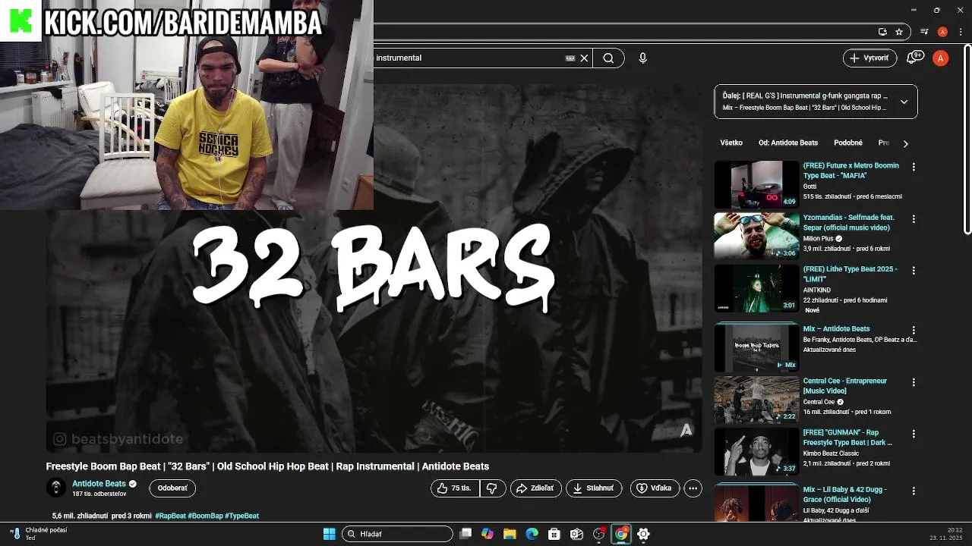Screen dimensions: 972x546
Task: Open options menu for GUNMAN Rap Freestyle beat
Action: click(x=914, y=434)
